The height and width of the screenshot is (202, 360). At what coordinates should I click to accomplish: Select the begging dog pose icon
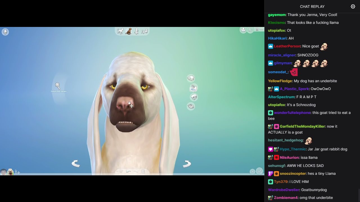137,31
